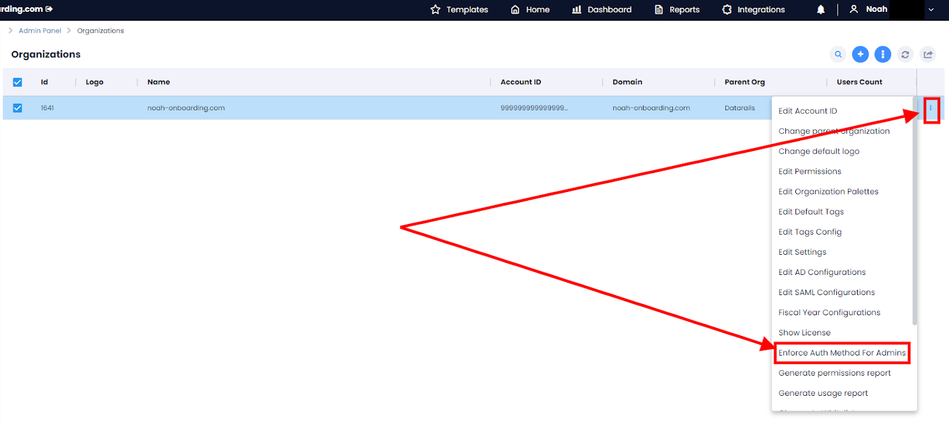
Task: Sort by the Id column header
Action: click(44, 82)
